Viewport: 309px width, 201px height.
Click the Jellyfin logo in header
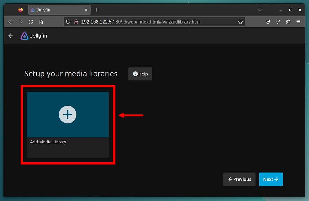coord(33,36)
